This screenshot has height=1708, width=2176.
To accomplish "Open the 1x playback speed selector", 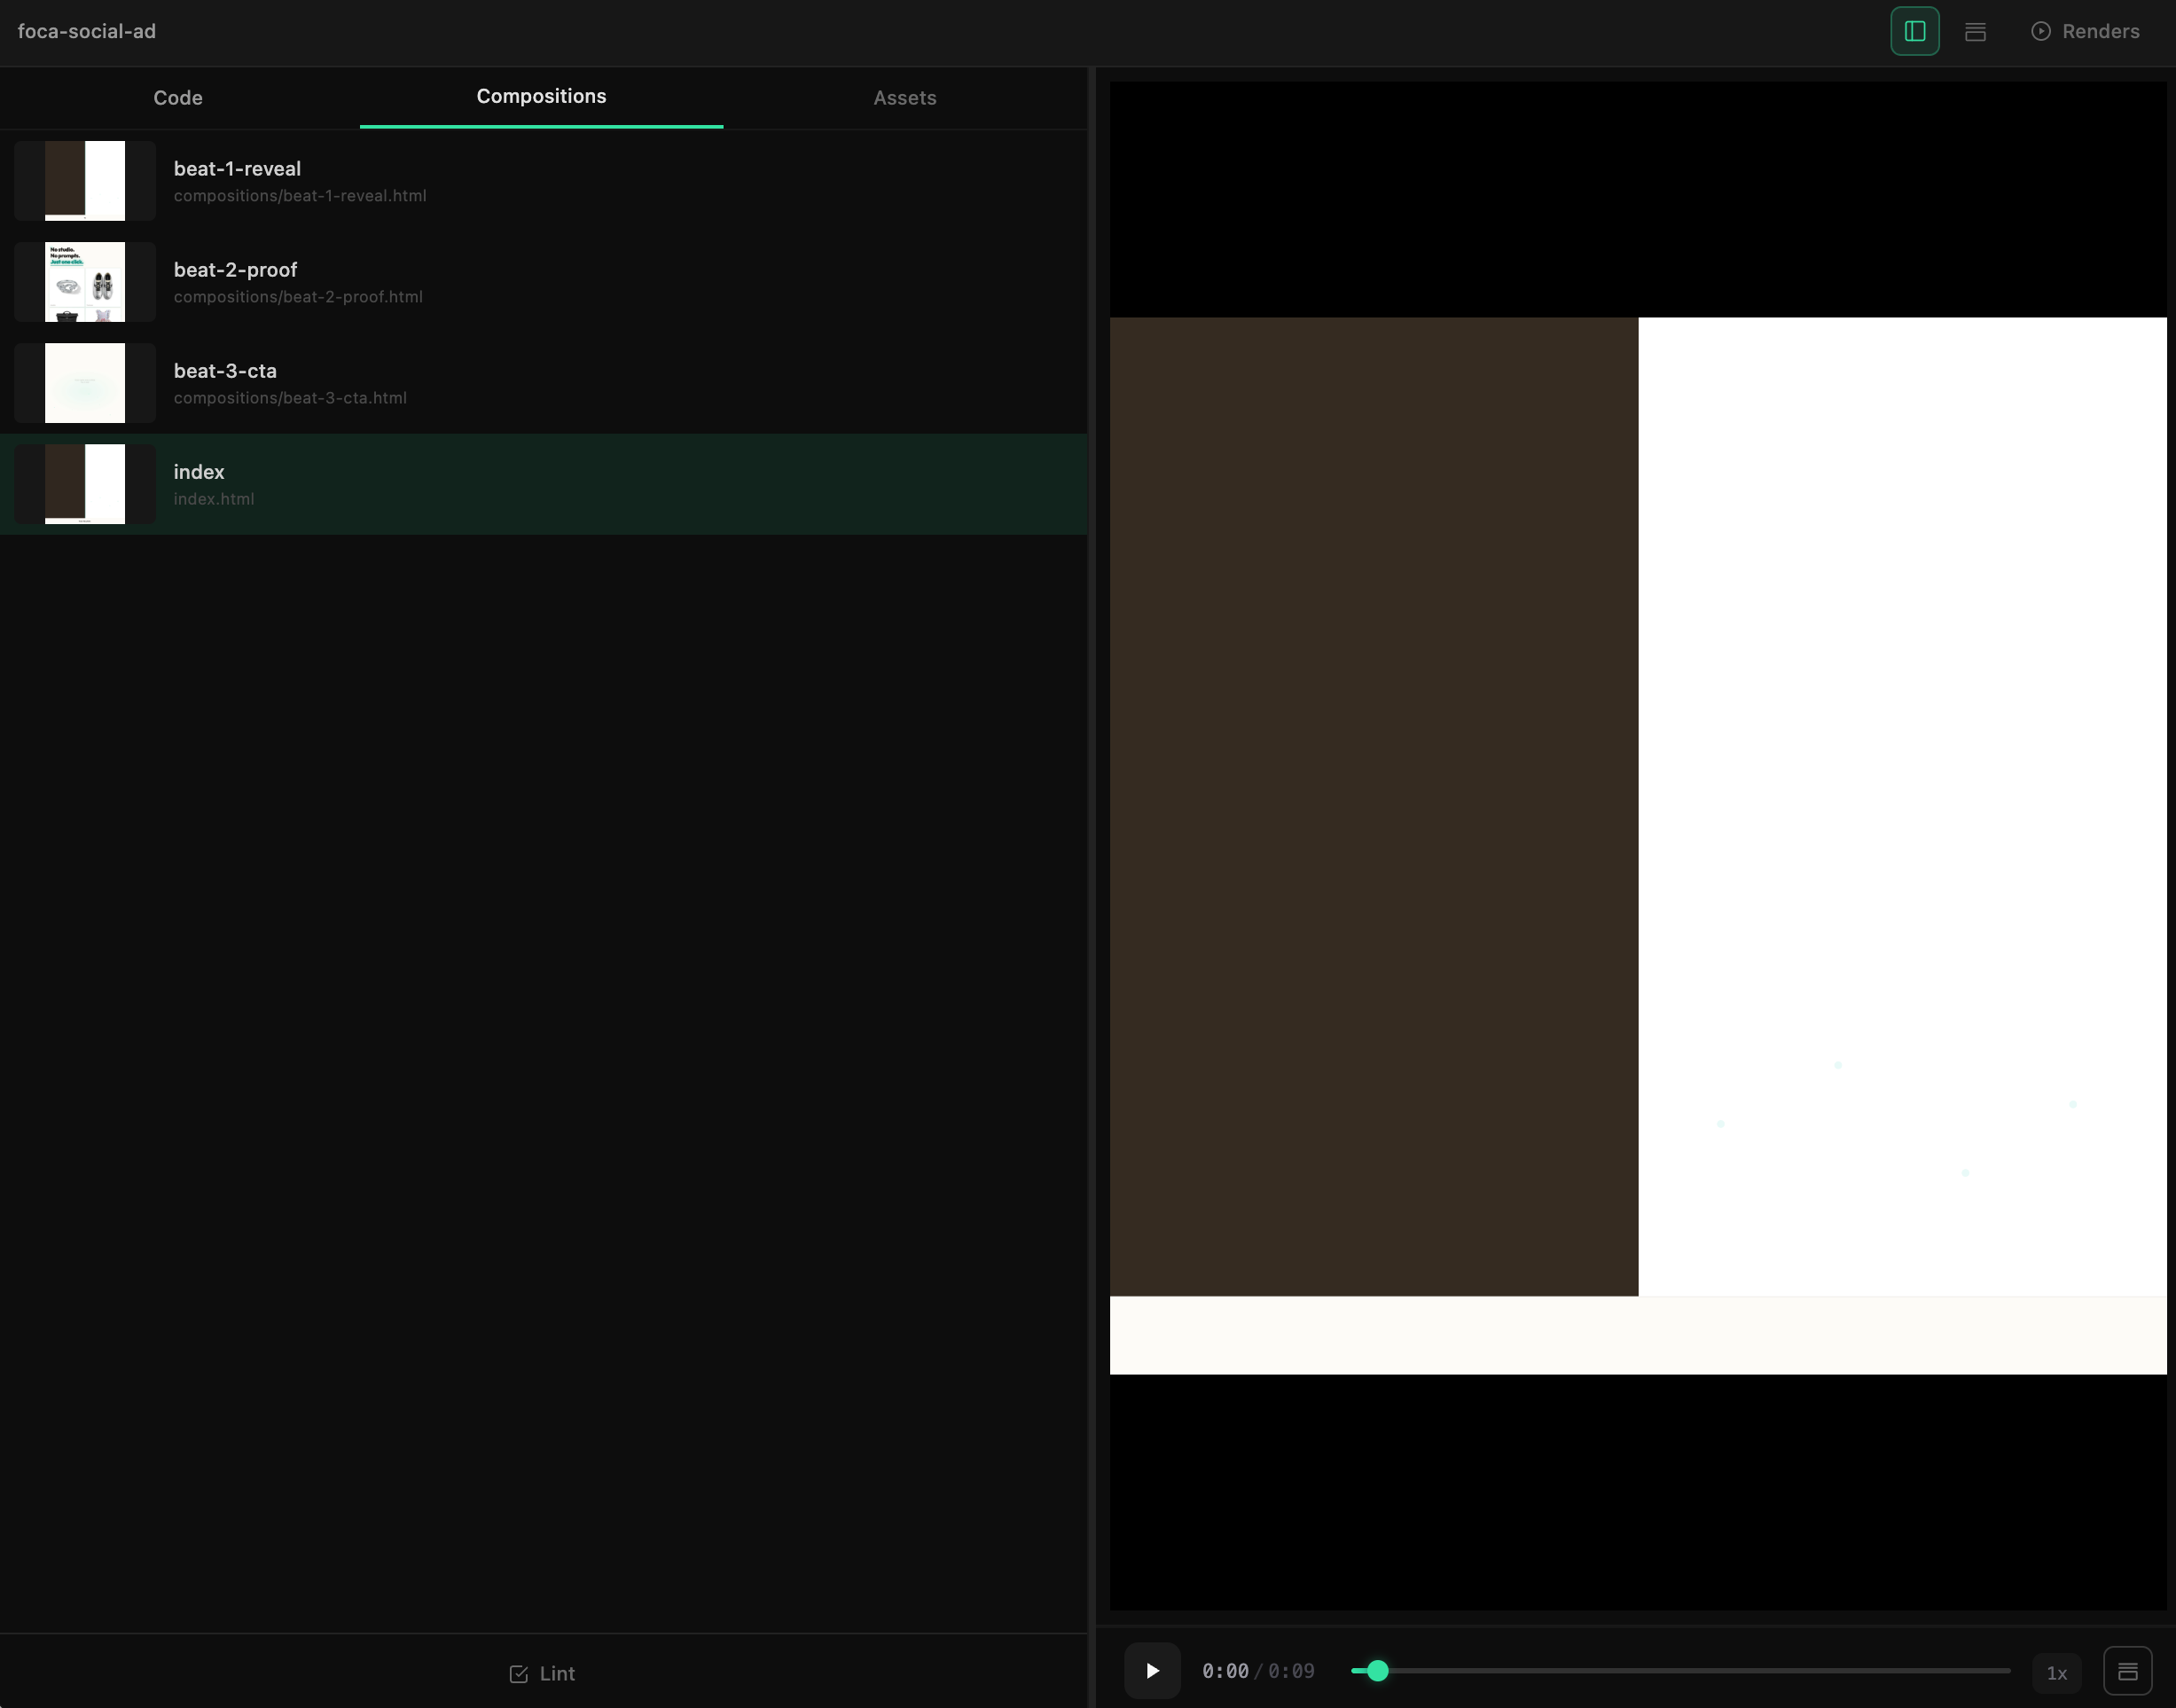I will click(2056, 1672).
